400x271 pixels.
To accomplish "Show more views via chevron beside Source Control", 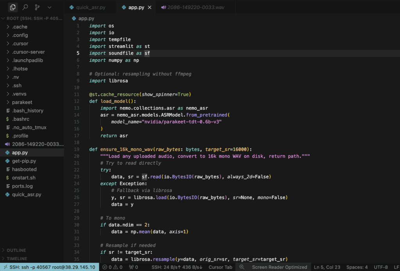I will click(50, 7).
